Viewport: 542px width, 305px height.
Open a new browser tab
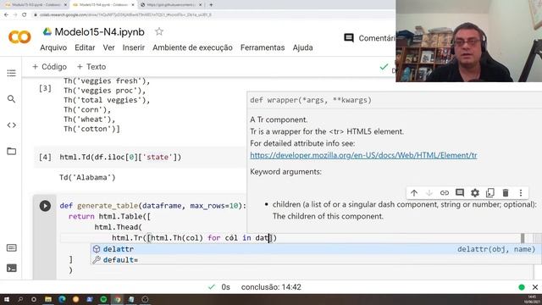211,5
